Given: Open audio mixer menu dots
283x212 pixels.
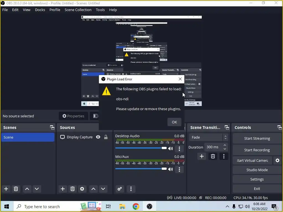Looking at the screenshot, I should coord(131,189).
